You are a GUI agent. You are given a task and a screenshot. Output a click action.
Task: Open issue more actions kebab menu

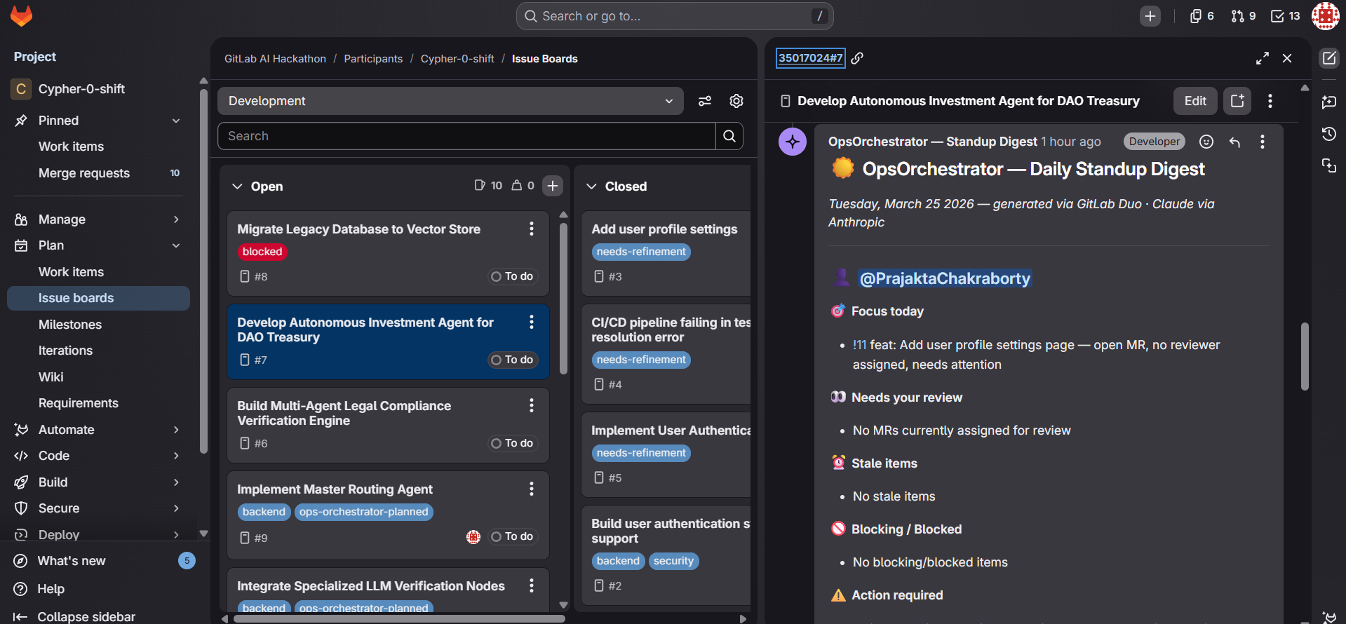pos(1270,101)
